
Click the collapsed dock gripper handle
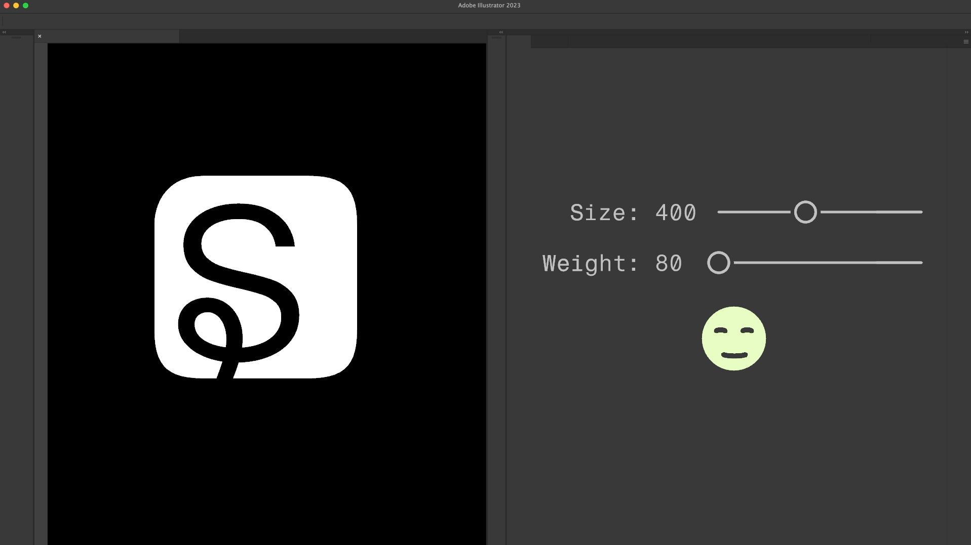(x=496, y=37)
